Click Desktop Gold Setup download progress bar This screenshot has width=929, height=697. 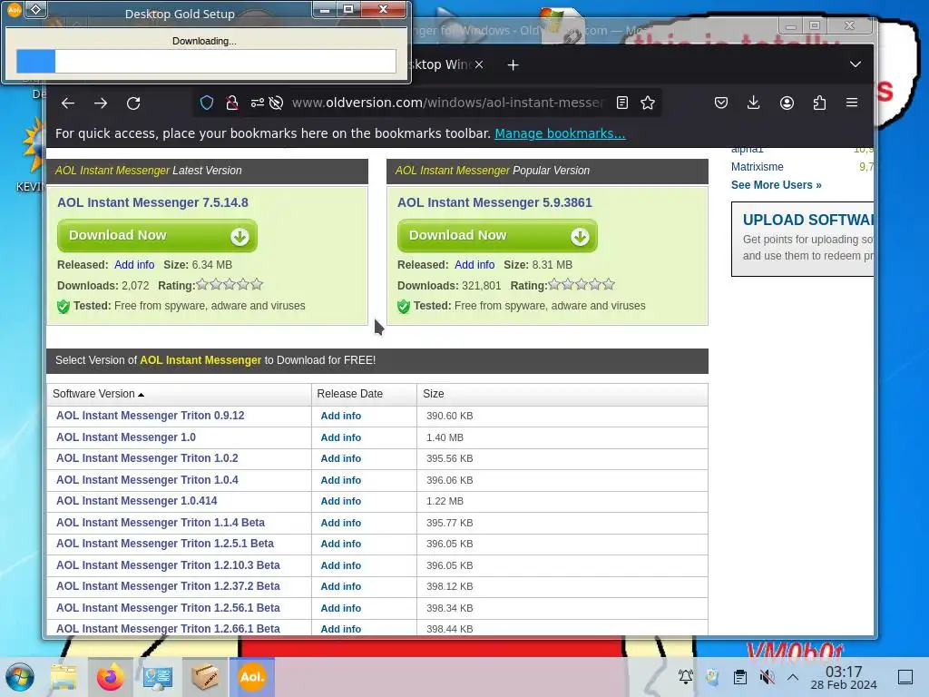(x=206, y=61)
